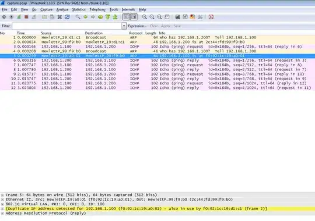
Task: Click the Save filter button
Action: click(177, 26)
